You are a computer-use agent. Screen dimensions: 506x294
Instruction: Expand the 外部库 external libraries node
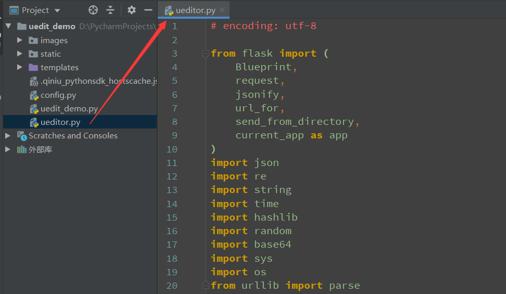8,149
